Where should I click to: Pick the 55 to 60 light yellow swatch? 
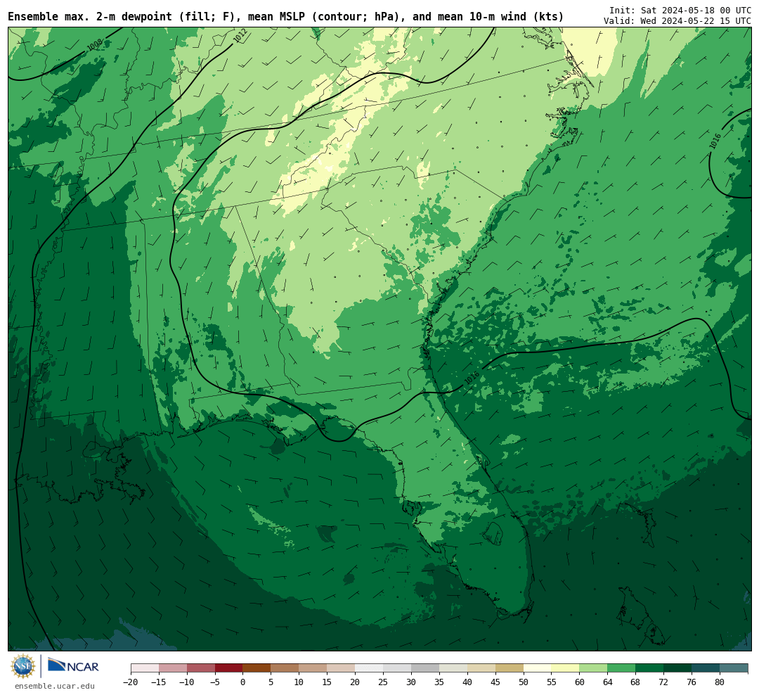[566, 668]
